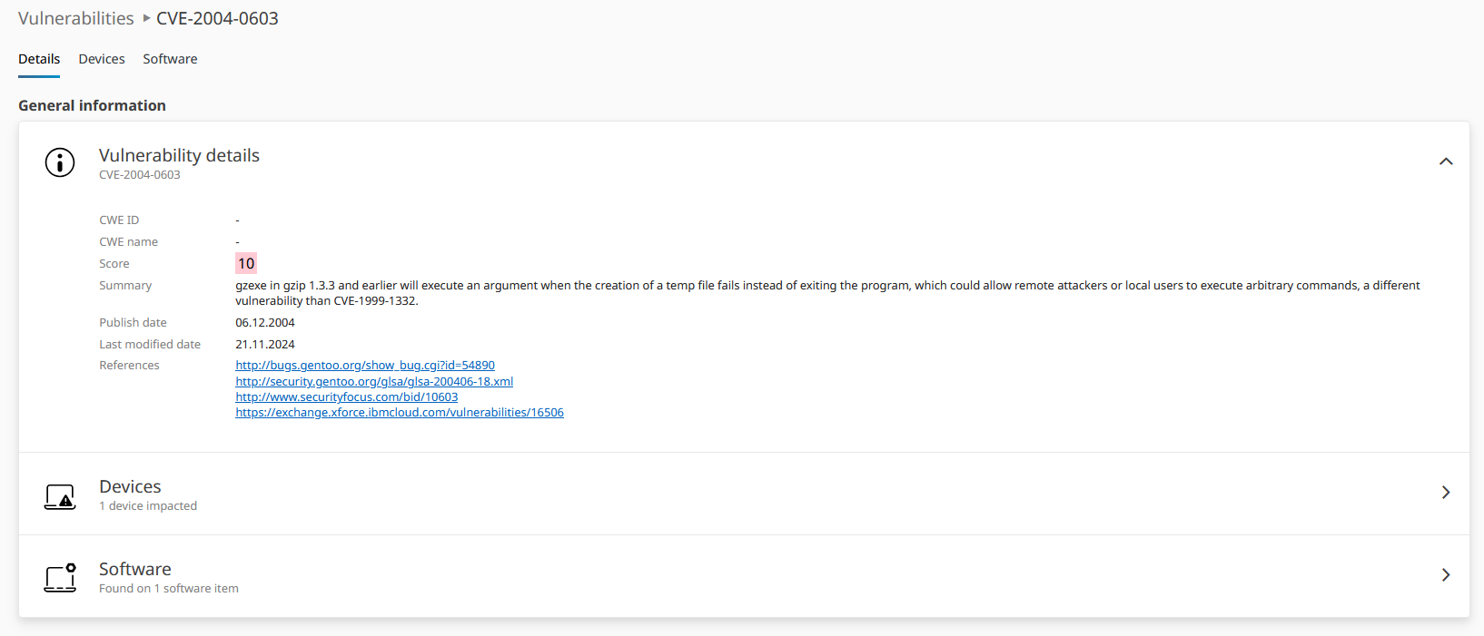Image resolution: width=1484 pixels, height=636 pixels.
Task: Open the IBM X-Force exchange reference link
Action: tap(400, 413)
